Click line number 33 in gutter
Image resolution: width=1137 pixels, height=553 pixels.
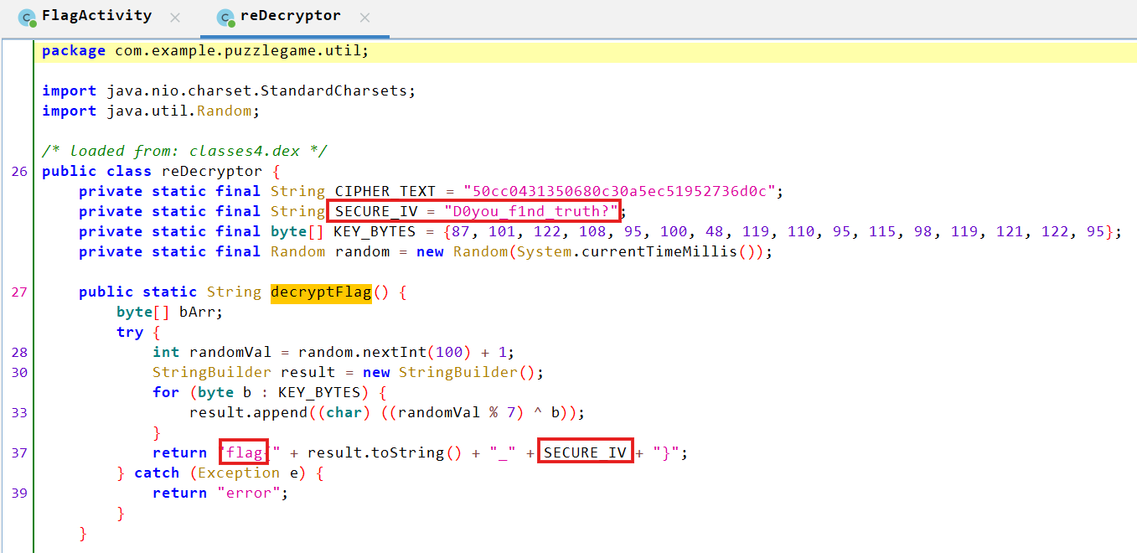(18, 412)
